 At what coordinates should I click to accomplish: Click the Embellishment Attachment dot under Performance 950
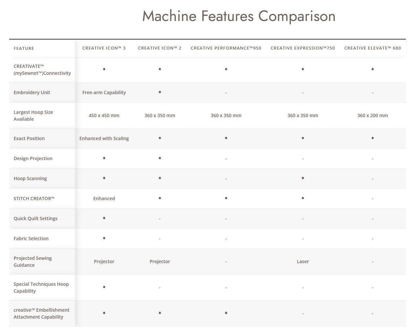pos(226,313)
